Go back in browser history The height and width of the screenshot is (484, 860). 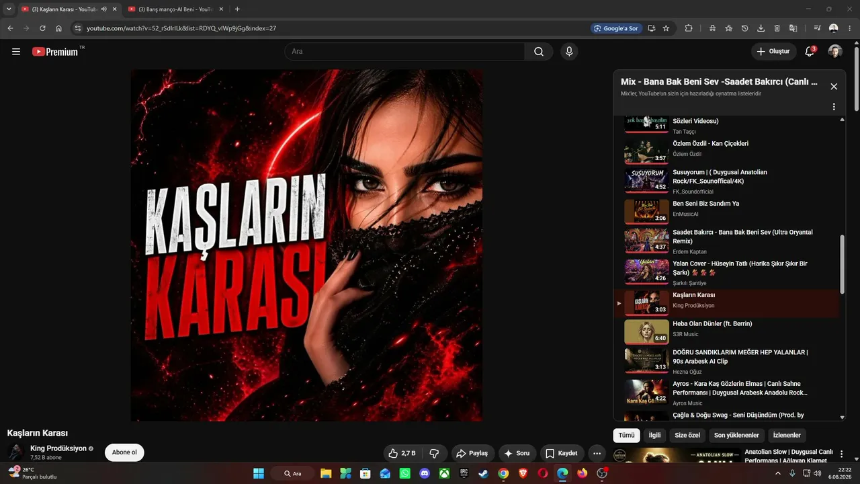tap(10, 28)
